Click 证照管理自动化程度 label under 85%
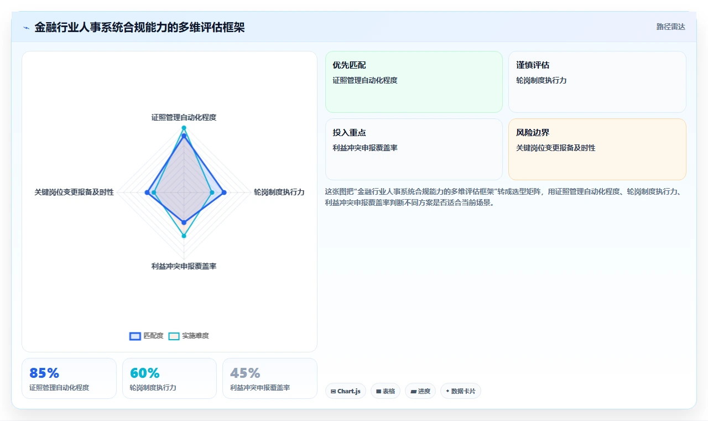The width and height of the screenshot is (708, 421). (59, 388)
